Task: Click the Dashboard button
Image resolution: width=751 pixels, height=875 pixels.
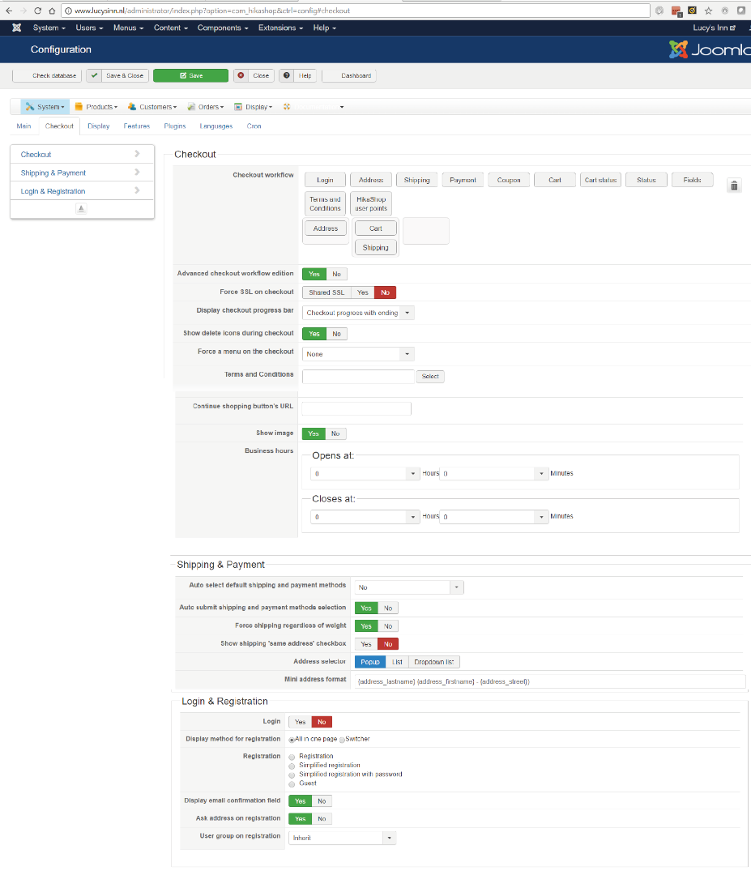Action: (x=349, y=75)
